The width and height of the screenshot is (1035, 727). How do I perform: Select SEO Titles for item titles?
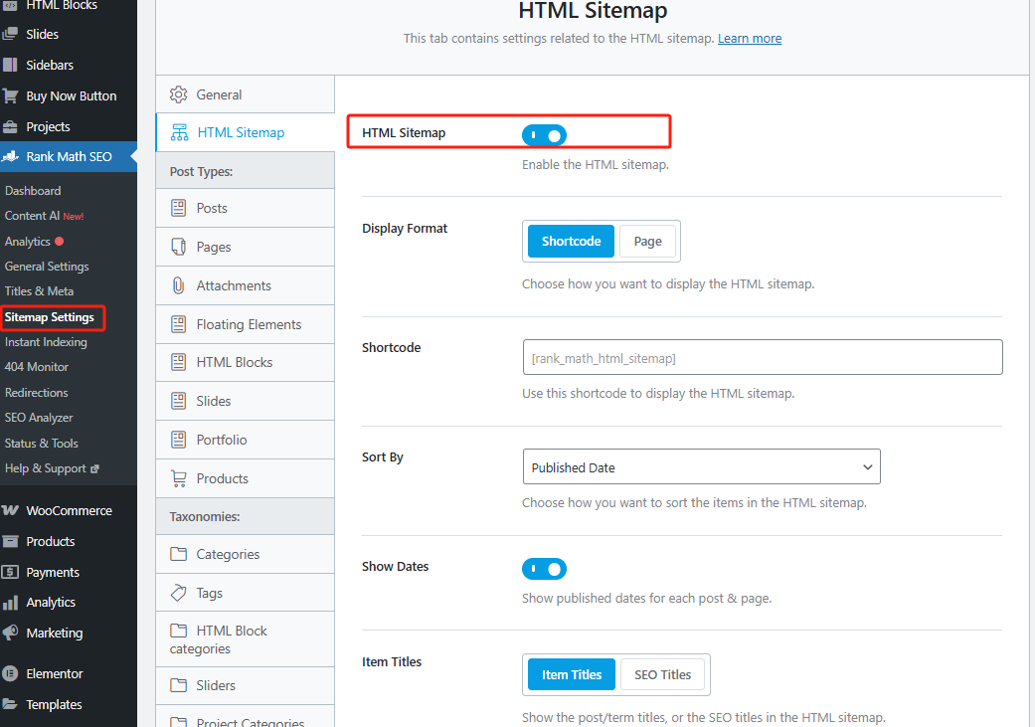click(x=662, y=673)
